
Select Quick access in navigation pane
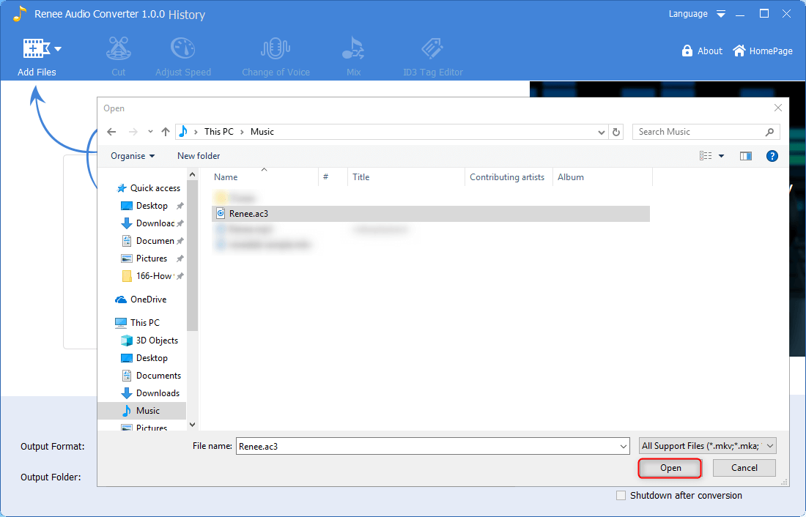149,188
